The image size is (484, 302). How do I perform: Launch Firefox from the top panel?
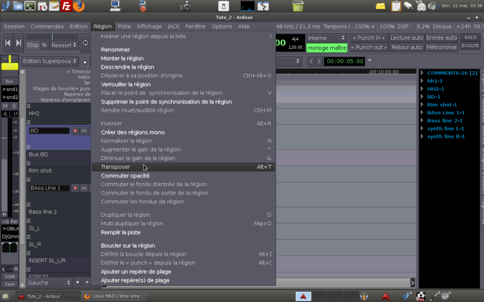click(x=79, y=6)
